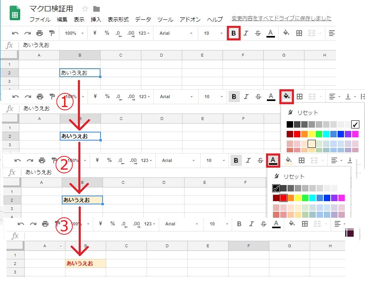
Task: Click the 変更内容をすべてドライブに保存しました link
Action: [x=281, y=18]
